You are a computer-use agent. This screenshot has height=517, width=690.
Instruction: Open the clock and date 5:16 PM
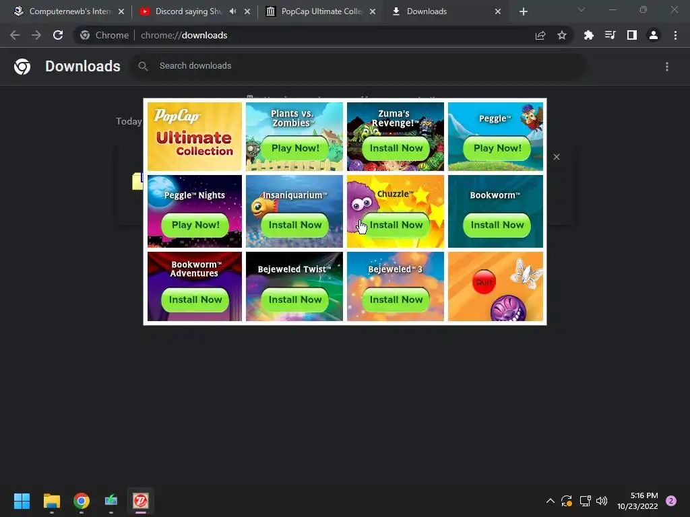pyautogui.click(x=637, y=501)
